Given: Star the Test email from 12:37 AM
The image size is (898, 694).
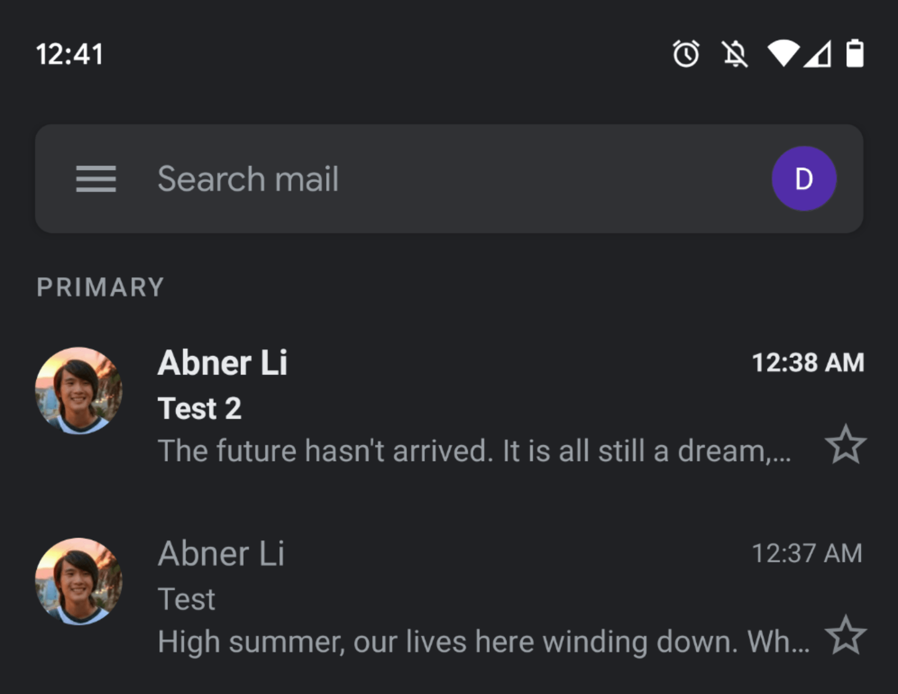Looking at the screenshot, I should (845, 635).
